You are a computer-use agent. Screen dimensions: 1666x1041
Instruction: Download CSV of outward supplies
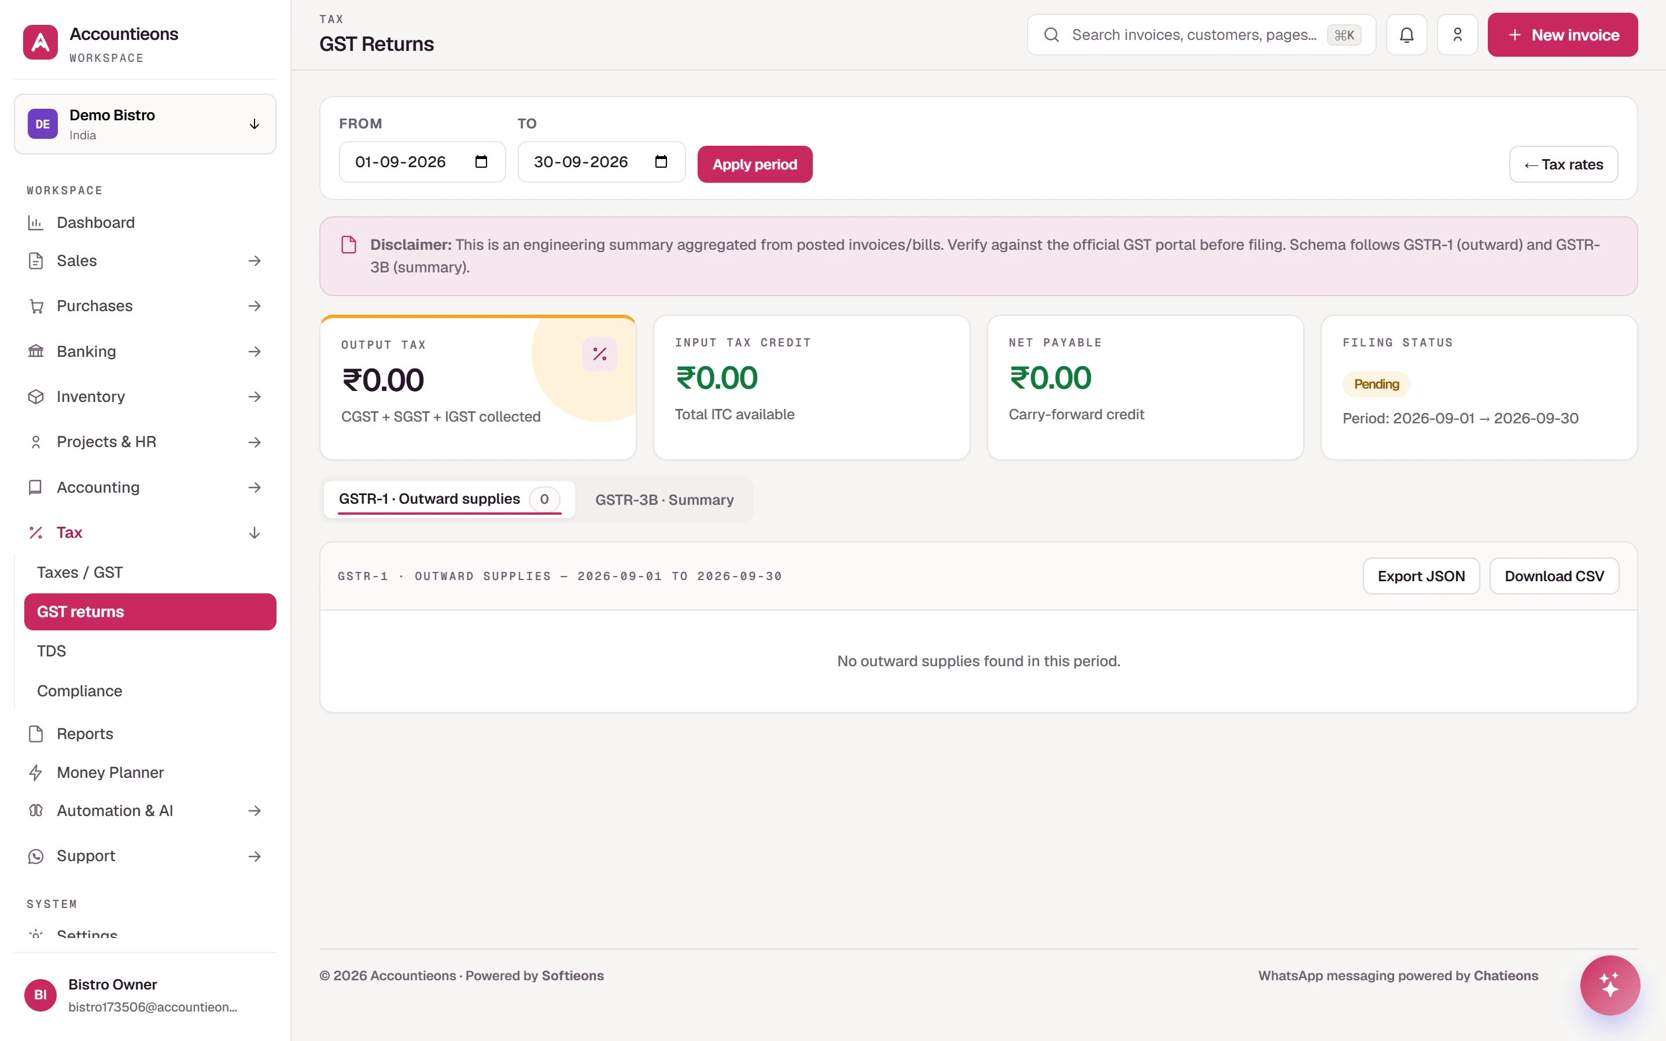1554,576
